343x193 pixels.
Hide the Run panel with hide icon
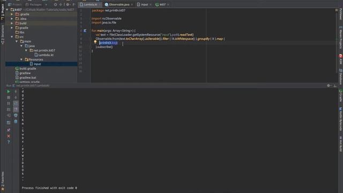[x=335, y=86]
